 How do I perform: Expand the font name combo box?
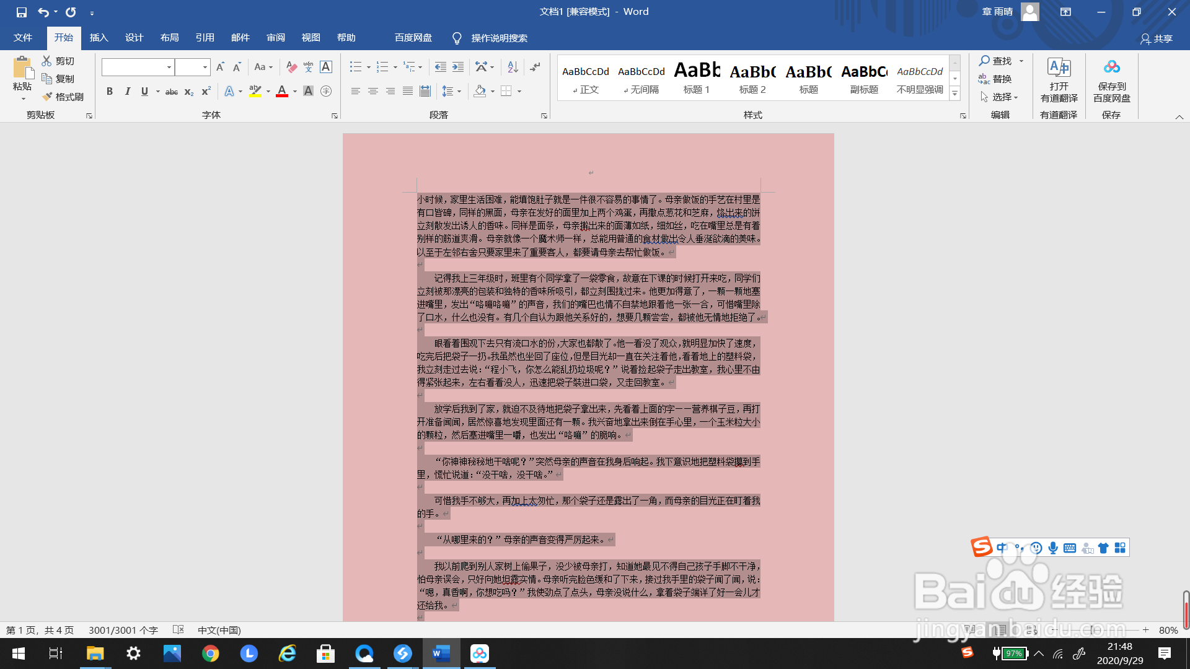click(169, 67)
